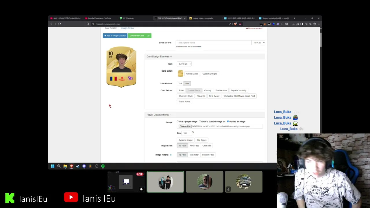Screen dimensions: 370x208
Task: Toggle Curved Shine card extra
Action: [194, 90]
